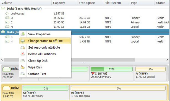Image resolution: width=170 pixels, height=101 pixels.
Task: Select H: (NTFS) partition block in map
Action: tap(118, 92)
